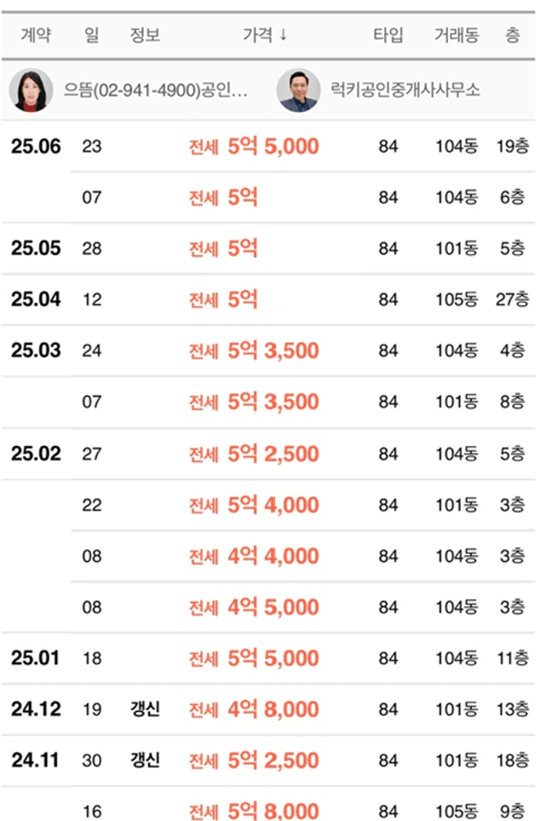Click 갱신 label on 24.11 row
This screenshot has width=545, height=821.
point(145,760)
